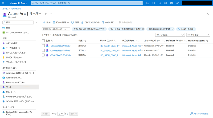The height and width of the screenshot is (118, 213).
Task: Open SQL サーバー in sidebar
Action: 11,92
